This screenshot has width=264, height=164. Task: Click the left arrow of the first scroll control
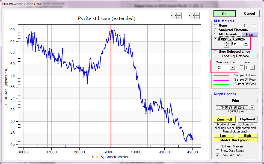coord(171,16)
